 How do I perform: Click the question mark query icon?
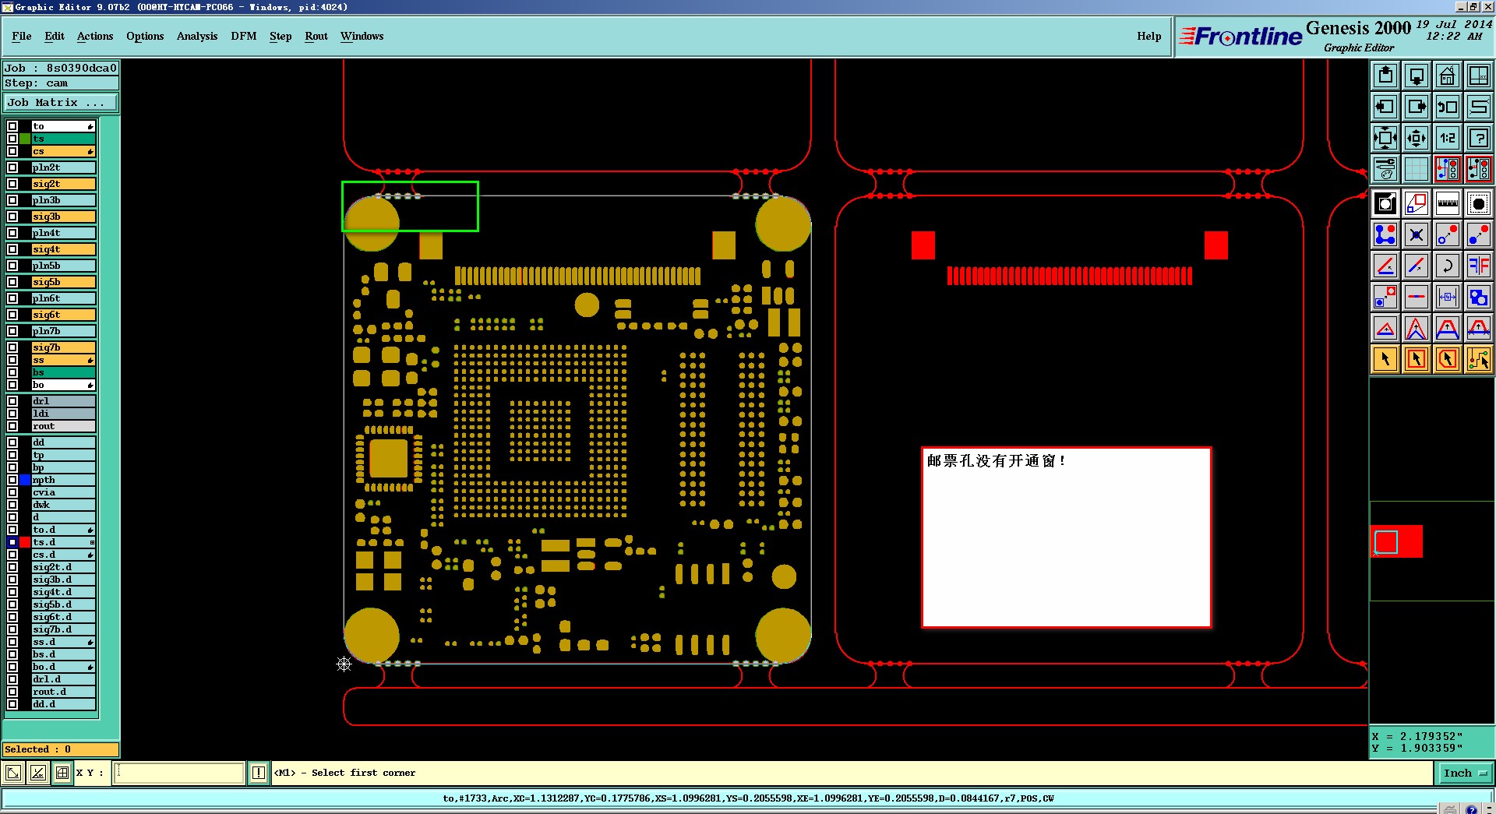click(x=1479, y=138)
